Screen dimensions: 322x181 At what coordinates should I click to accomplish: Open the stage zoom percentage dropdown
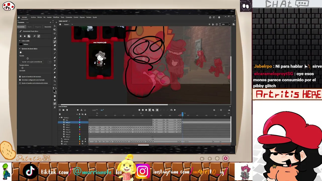pyautogui.click(x=229, y=24)
